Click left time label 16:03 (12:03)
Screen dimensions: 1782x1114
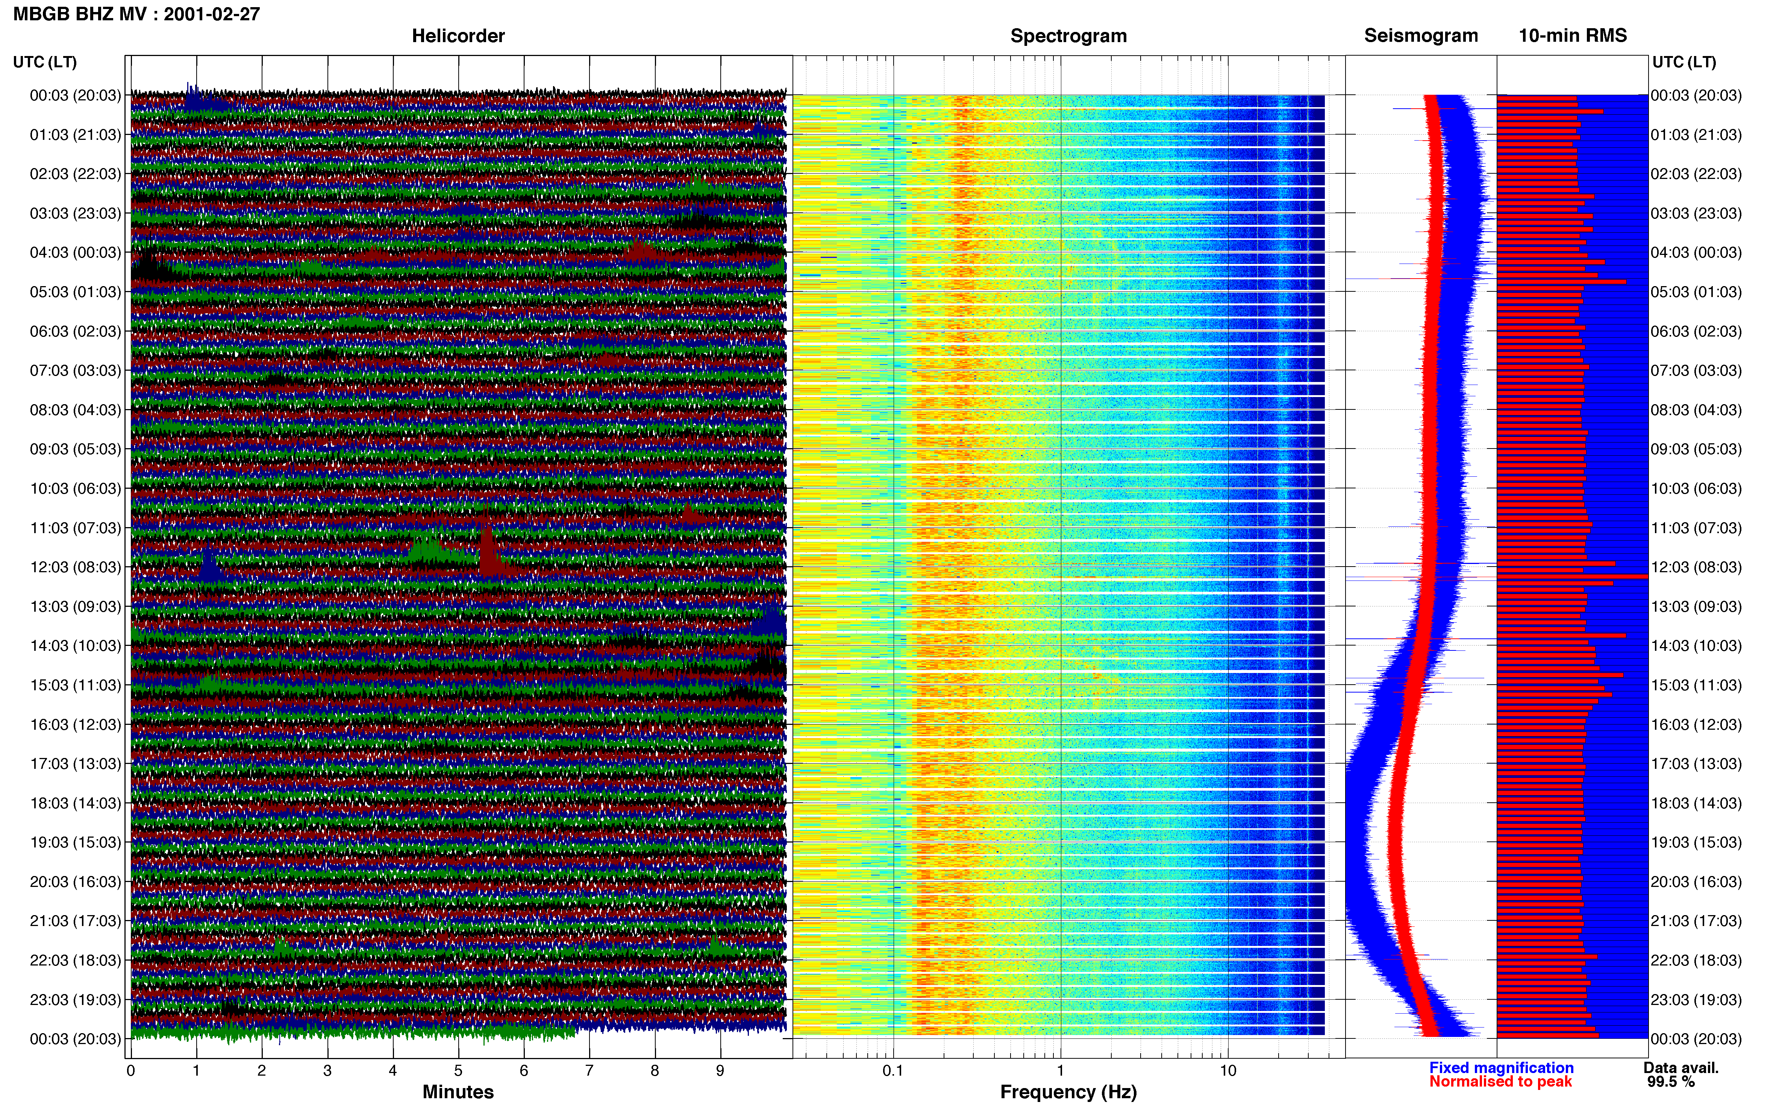pyautogui.click(x=75, y=724)
